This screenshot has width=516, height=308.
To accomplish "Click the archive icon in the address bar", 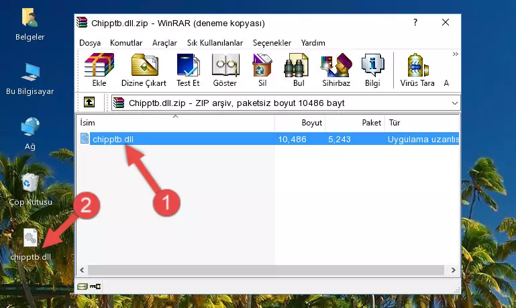I will pyautogui.click(x=119, y=103).
